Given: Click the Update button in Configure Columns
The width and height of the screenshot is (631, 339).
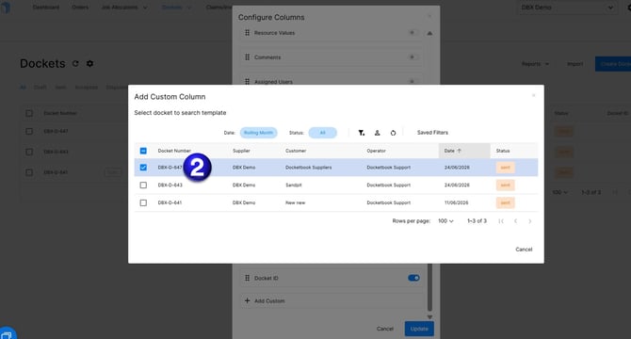Looking at the screenshot, I should point(419,329).
